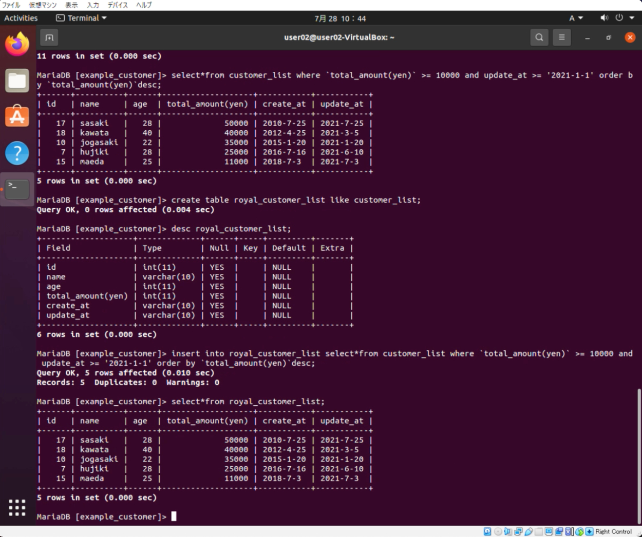Image resolution: width=642 pixels, height=537 pixels.
Task: Open the clock showing 7月 28 10:44
Action: pyautogui.click(x=340, y=18)
